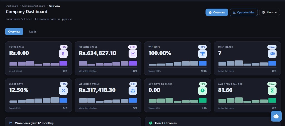Click the clock icon on Avg Days to Close card
The image size is (285, 126).
pos(203,91)
